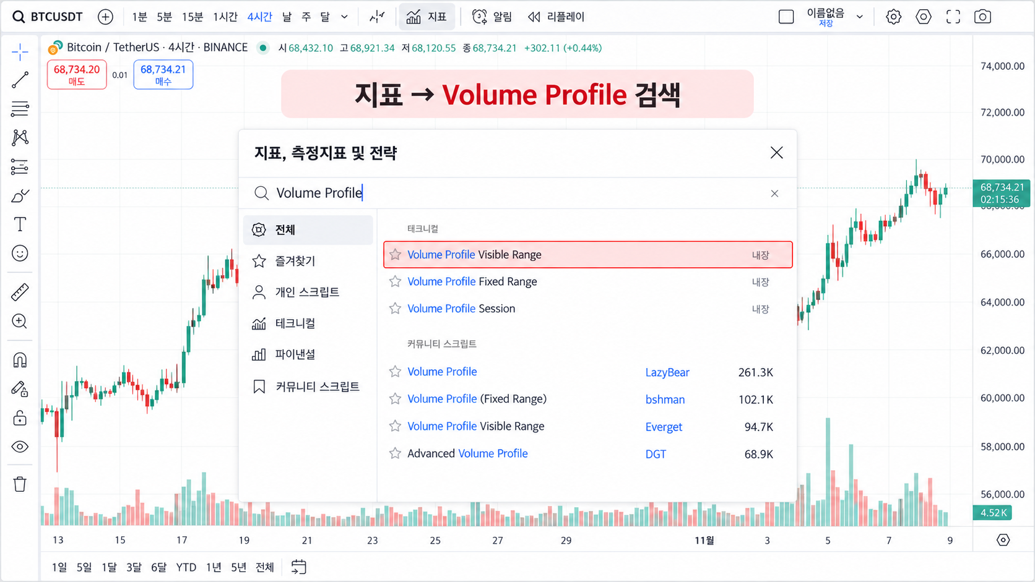
Task: Toggle lock all drawings
Action: point(20,418)
